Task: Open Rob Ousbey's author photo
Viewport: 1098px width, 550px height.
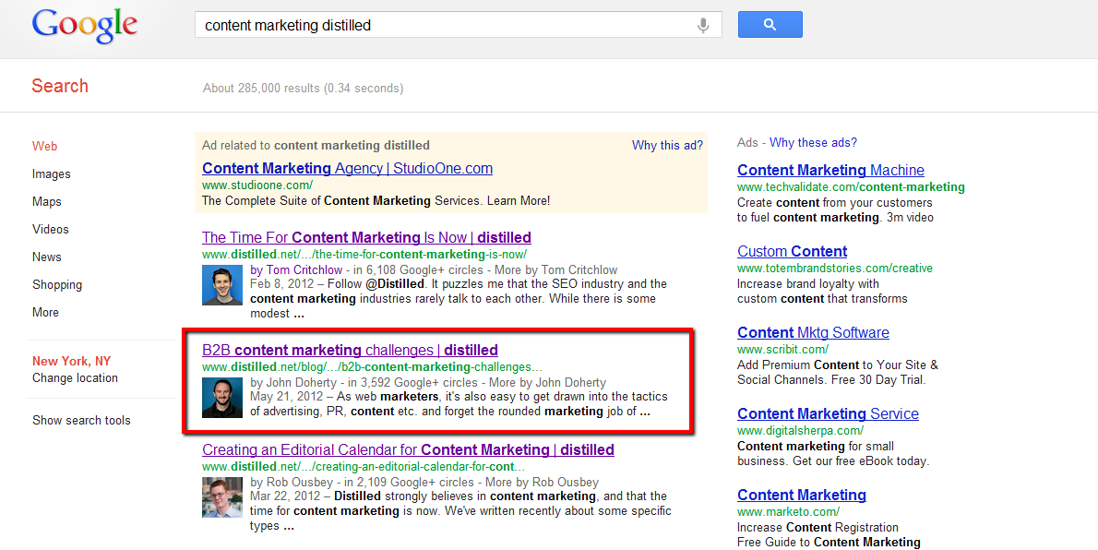Action: tap(222, 496)
